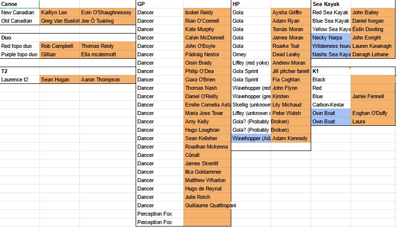Screen dimensions: 397x228
Task: Click the GP header cell
Action: tap(160, 4)
